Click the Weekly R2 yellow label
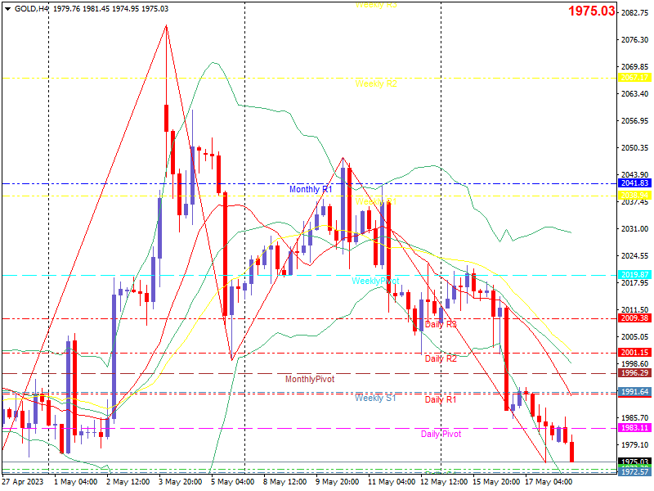 (376, 84)
